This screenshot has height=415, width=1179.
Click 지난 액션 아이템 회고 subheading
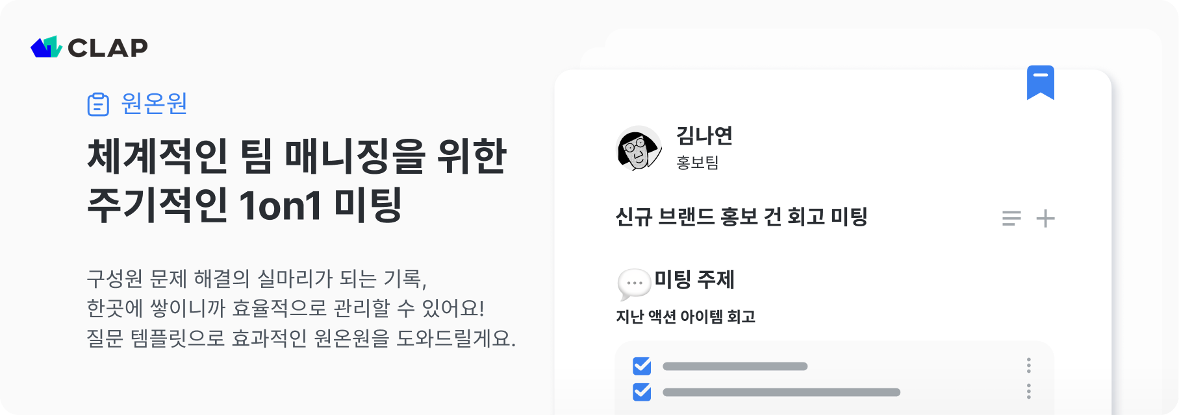[685, 316]
